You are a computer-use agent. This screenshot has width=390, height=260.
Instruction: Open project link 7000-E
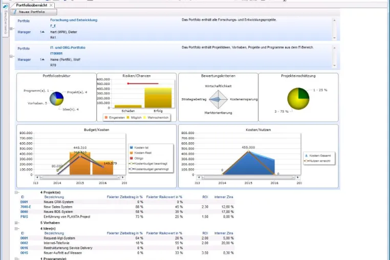tap(26, 207)
